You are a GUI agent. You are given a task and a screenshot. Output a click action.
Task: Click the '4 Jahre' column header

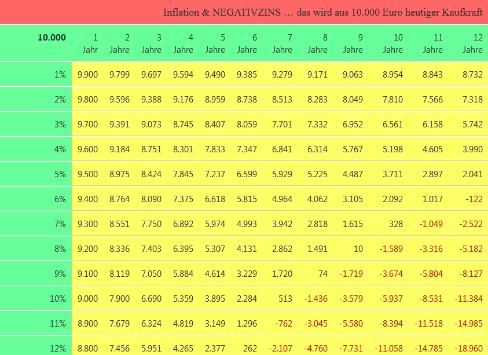click(184, 43)
